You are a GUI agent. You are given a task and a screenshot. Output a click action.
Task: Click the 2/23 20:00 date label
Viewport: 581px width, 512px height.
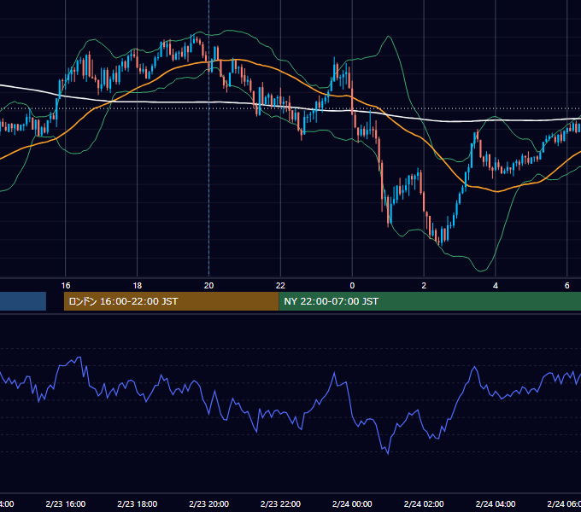tap(209, 503)
